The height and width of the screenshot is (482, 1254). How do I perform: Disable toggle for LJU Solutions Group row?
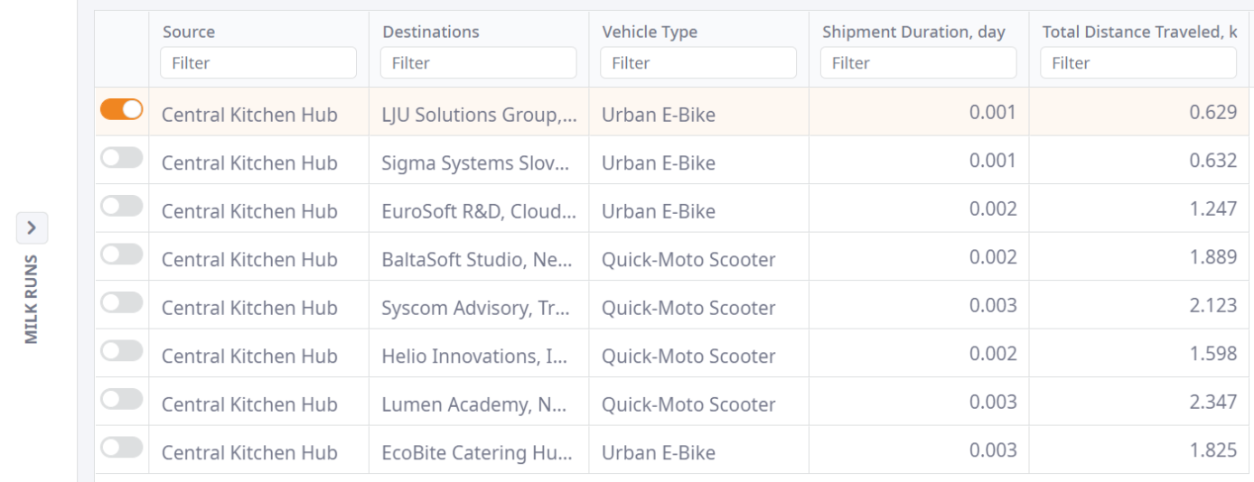pyautogui.click(x=122, y=110)
